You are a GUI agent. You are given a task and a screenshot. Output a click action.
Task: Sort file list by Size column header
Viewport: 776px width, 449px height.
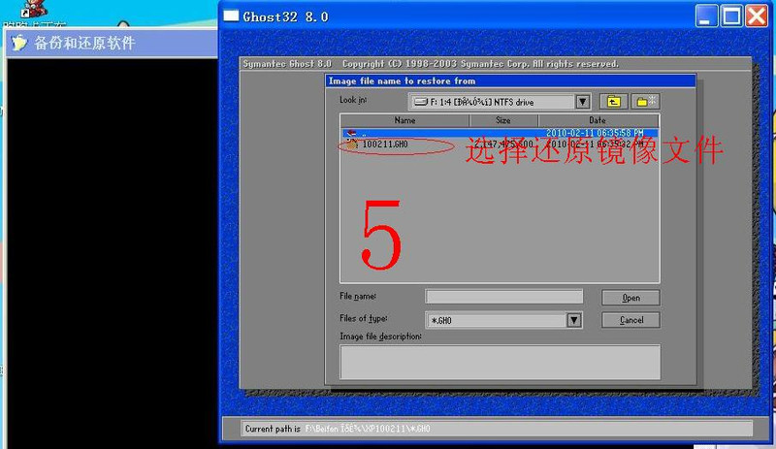pyautogui.click(x=502, y=120)
